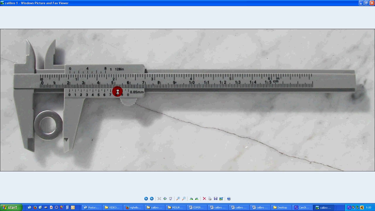
Task: Switch to the VIDEO... folder window
Action: pos(112,207)
